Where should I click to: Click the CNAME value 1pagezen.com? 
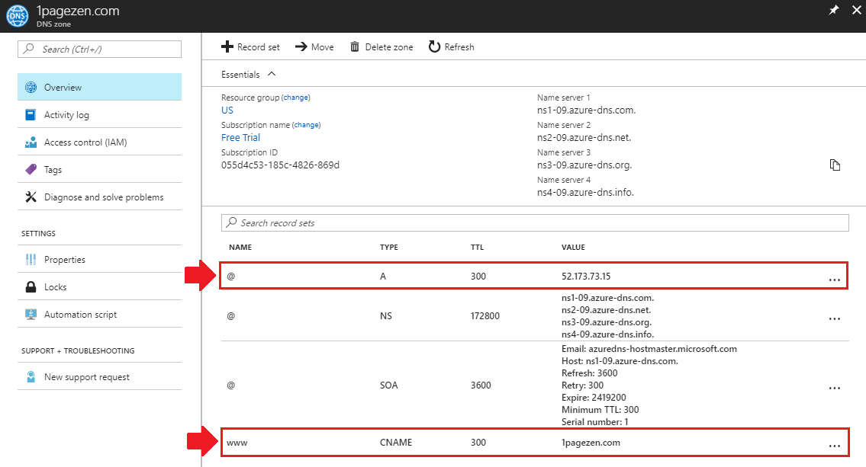591,442
